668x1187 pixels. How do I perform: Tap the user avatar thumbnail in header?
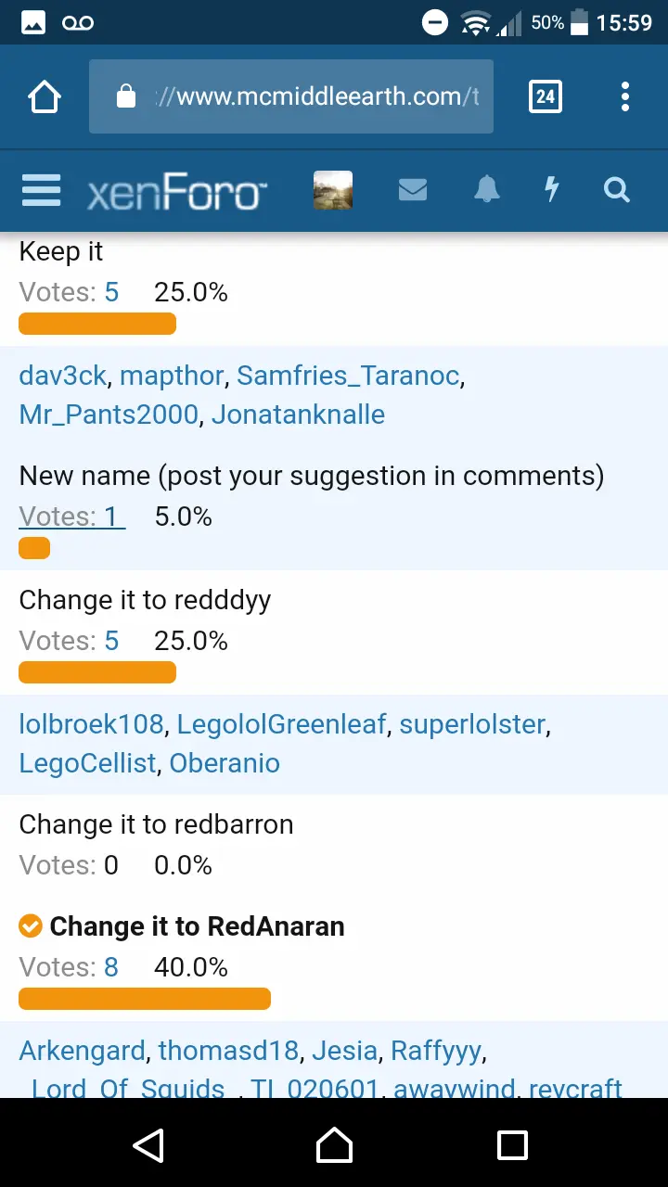pos(333,190)
